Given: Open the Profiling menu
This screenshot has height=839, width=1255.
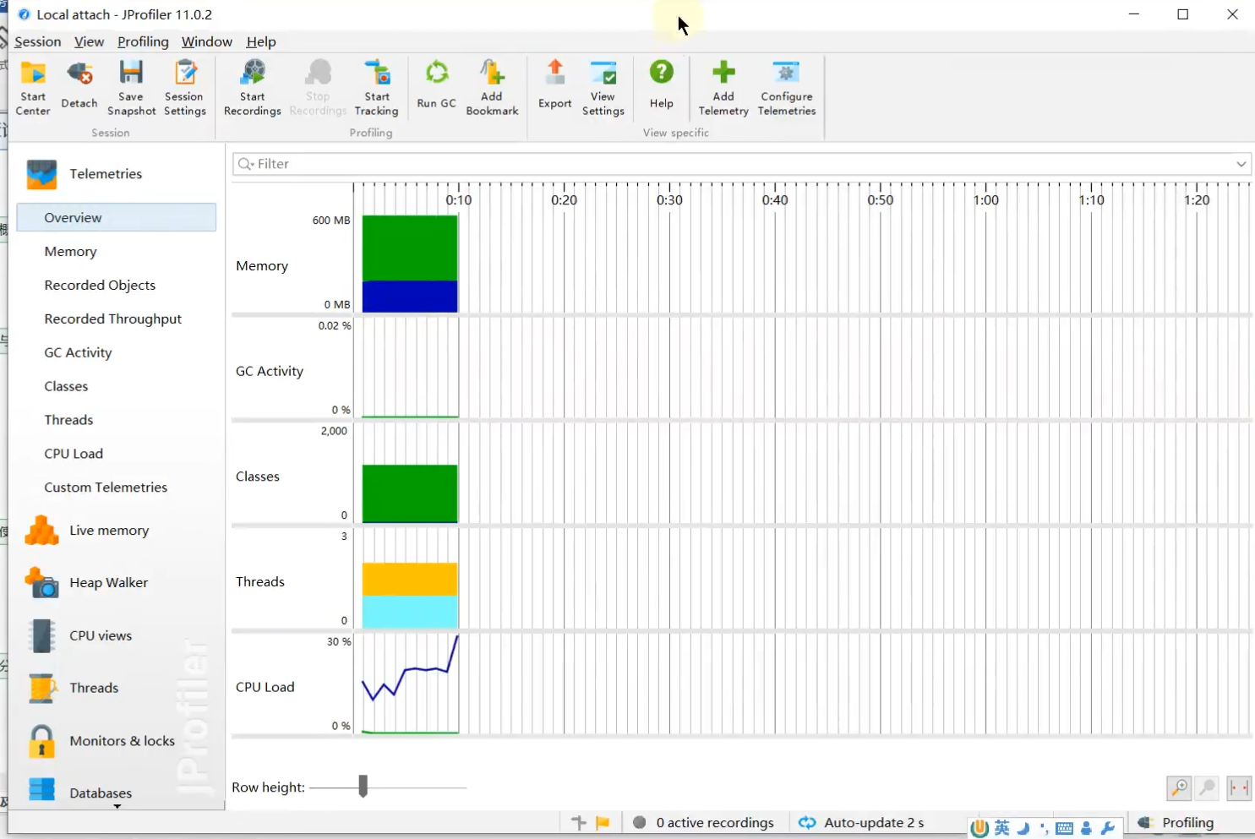Looking at the screenshot, I should tap(143, 42).
